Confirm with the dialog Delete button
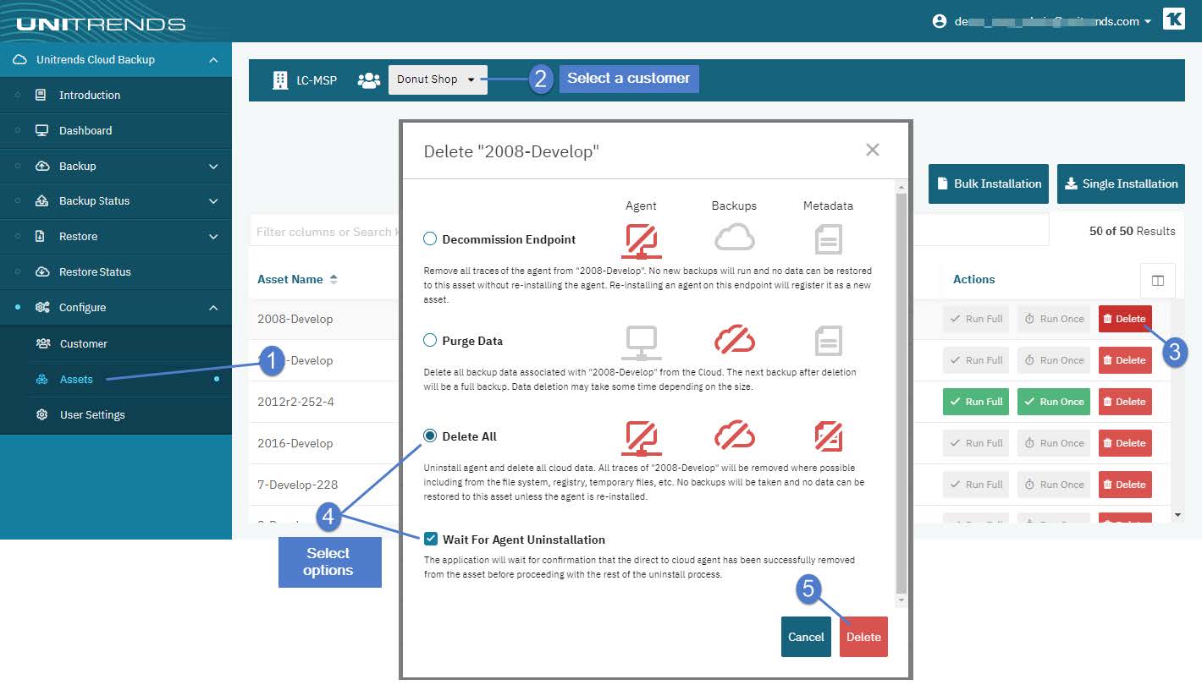This screenshot has width=1202, height=685. point(863,637)
